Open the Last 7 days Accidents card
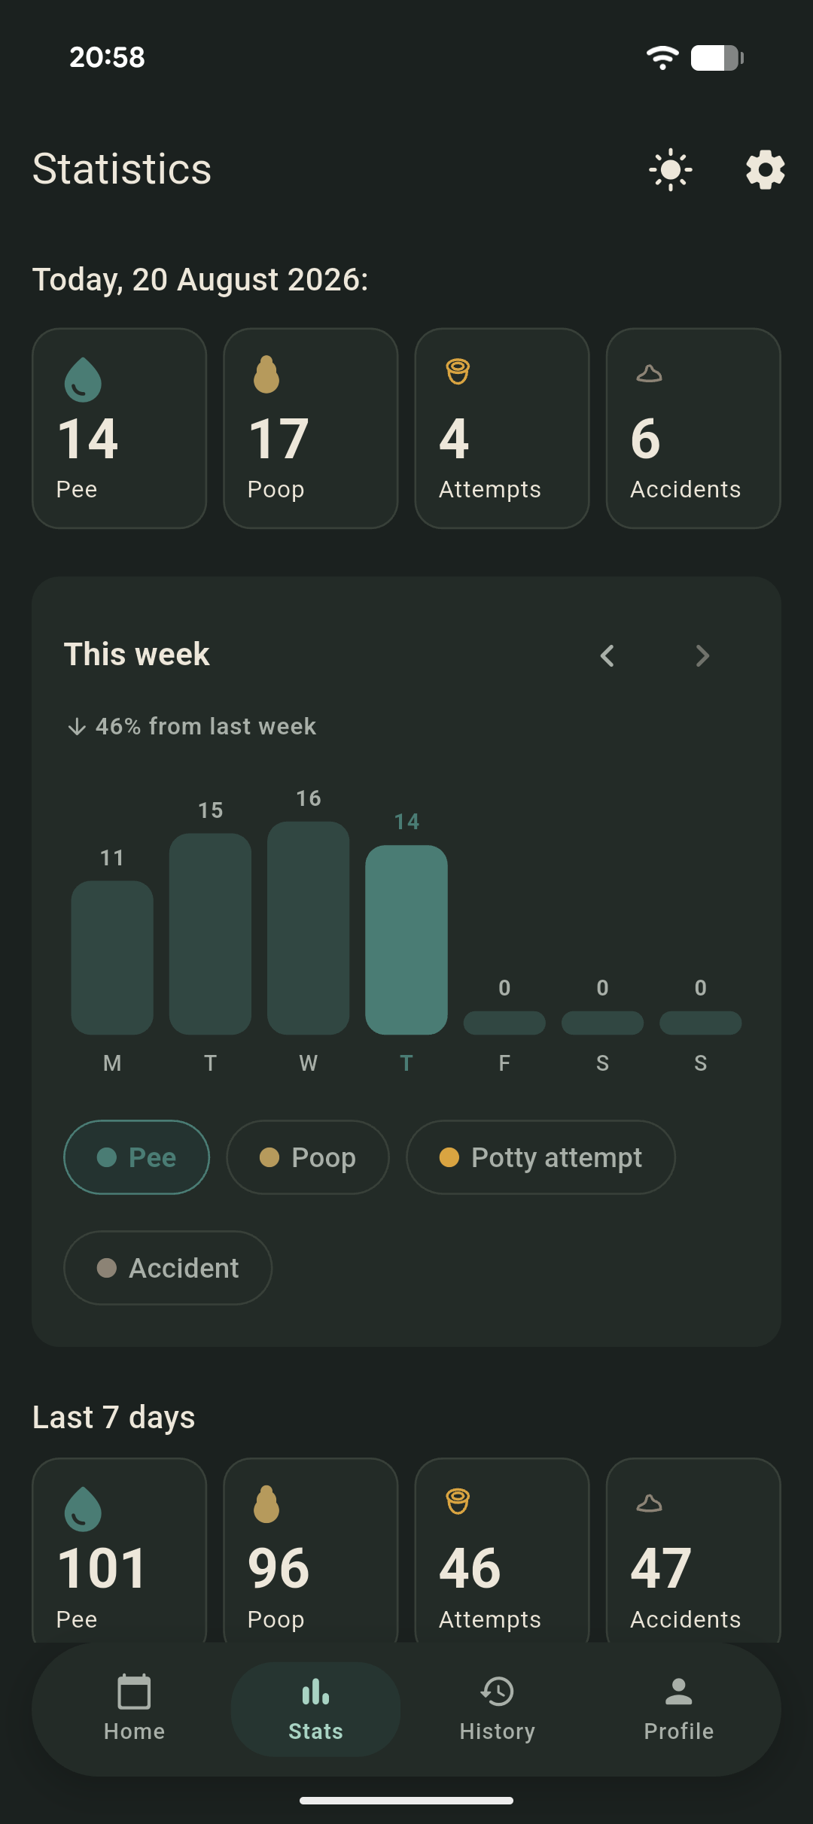The height and width of the screenshot is (1824, 813). [x=693, y=1550]
